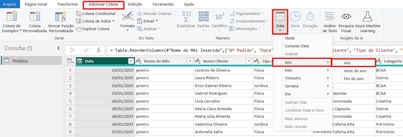403x137 pixels.
Task: Select cell Valentina Oliveira
Action: click(223, 124)
